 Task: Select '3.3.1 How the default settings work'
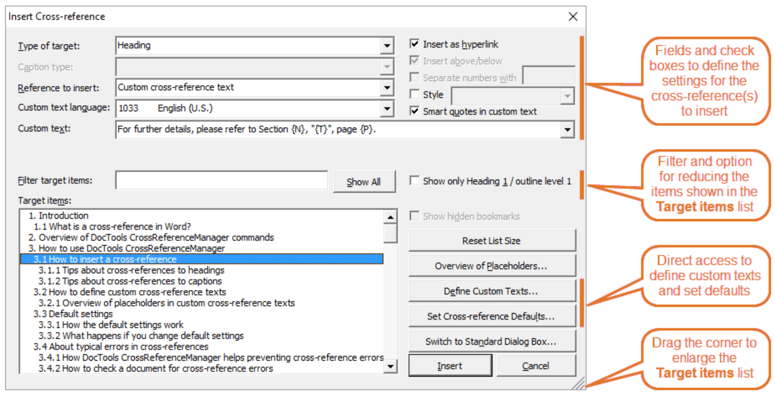click(201, 325)
